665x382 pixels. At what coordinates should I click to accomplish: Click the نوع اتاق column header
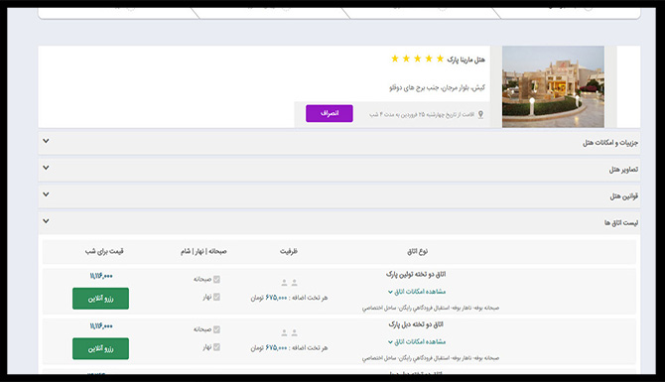[417, 251]
